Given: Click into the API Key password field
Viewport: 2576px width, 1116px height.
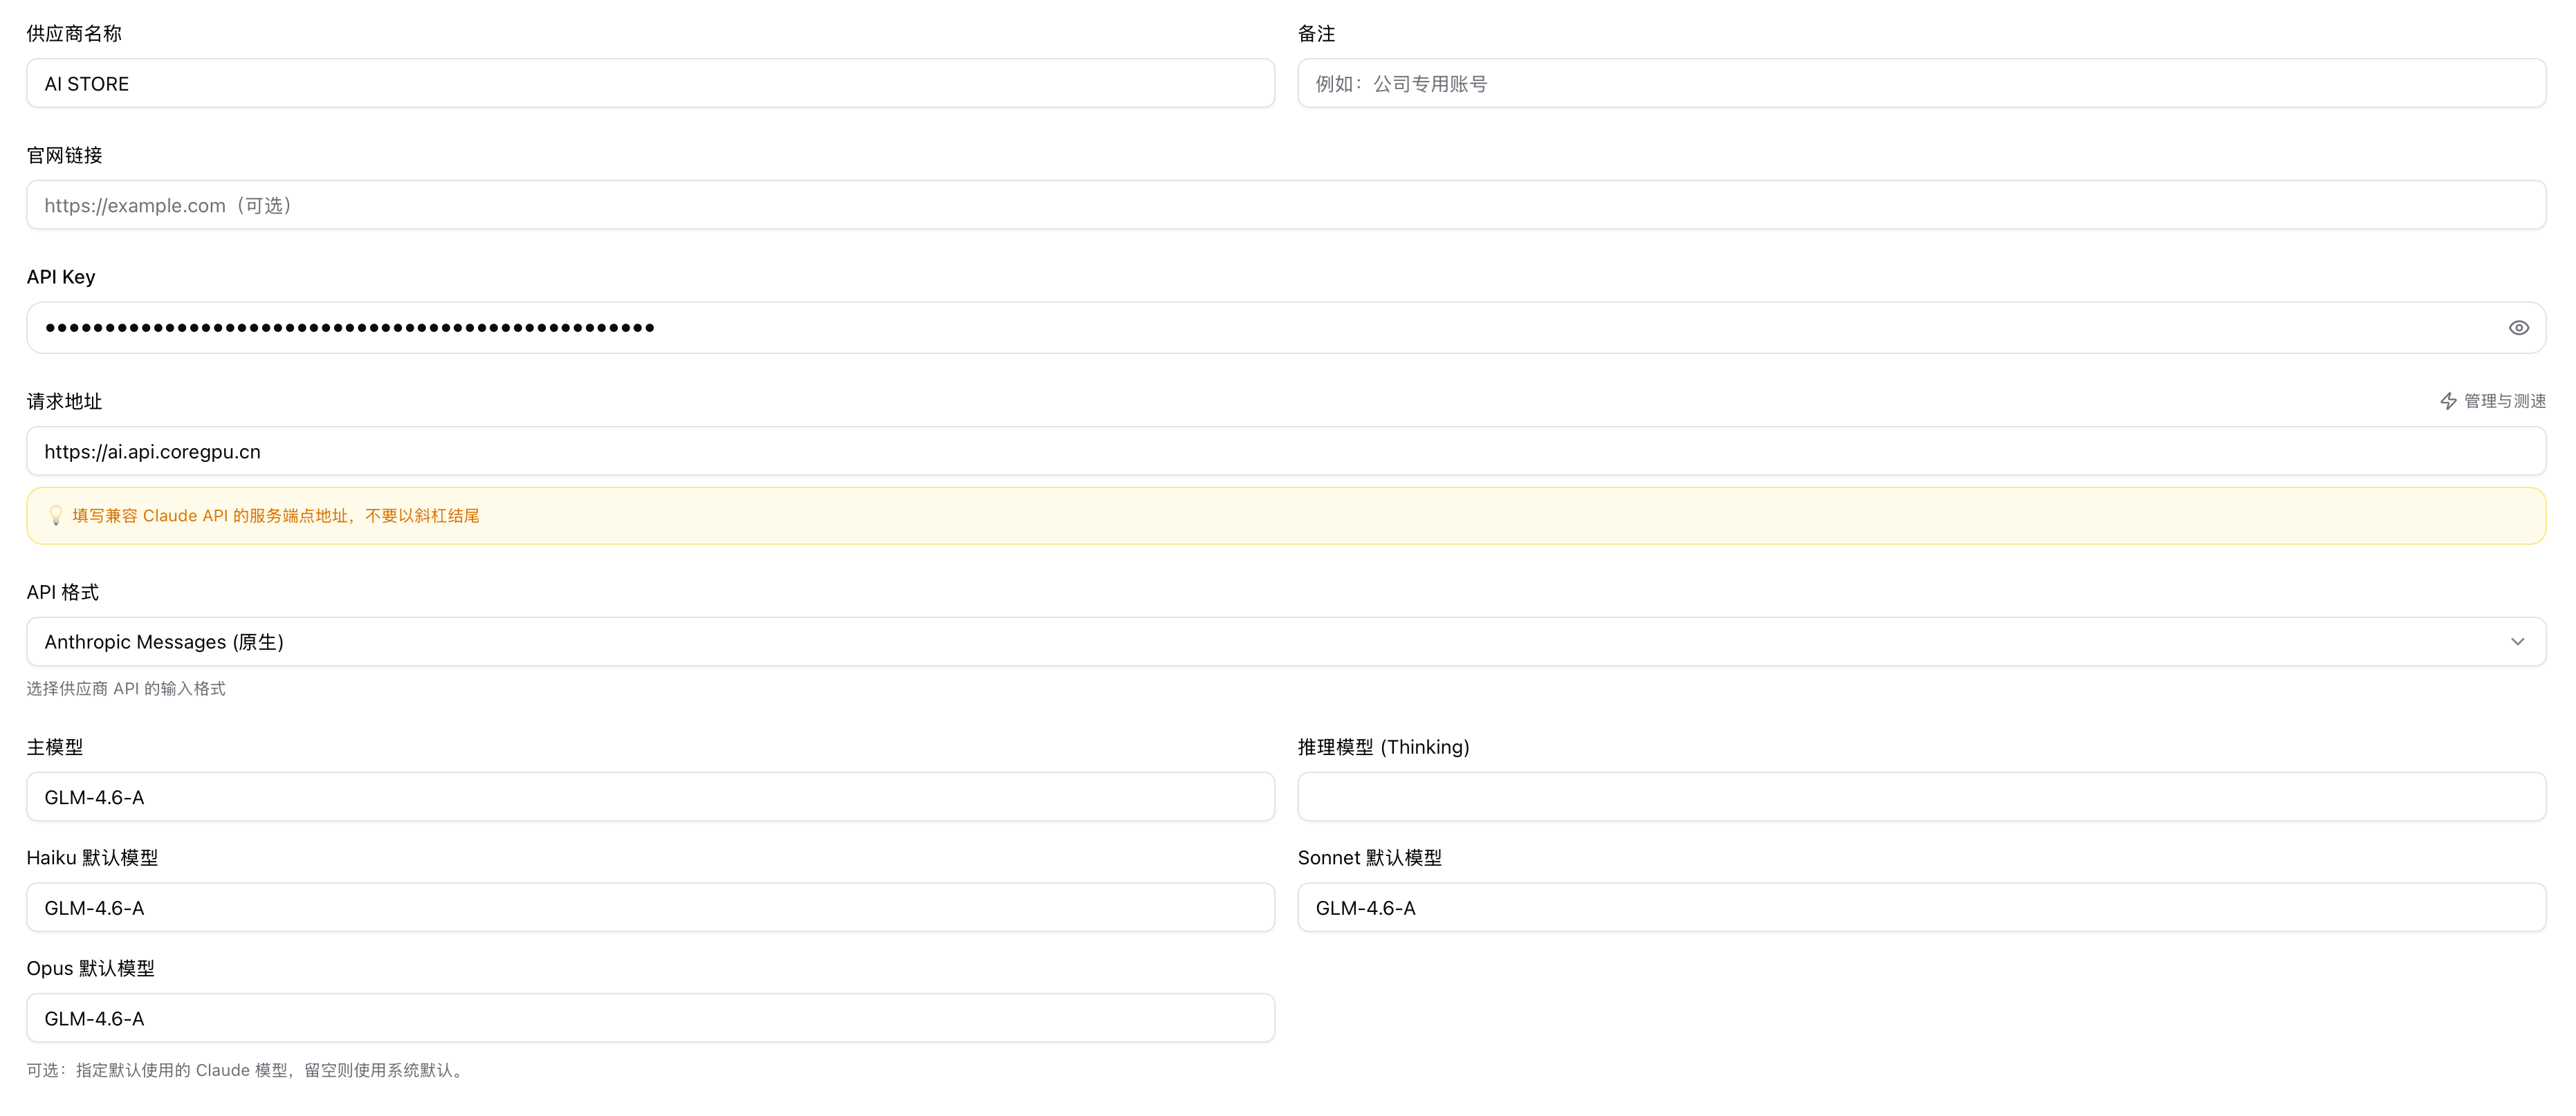Looking at the screenshot, I should coord(1286,328).
